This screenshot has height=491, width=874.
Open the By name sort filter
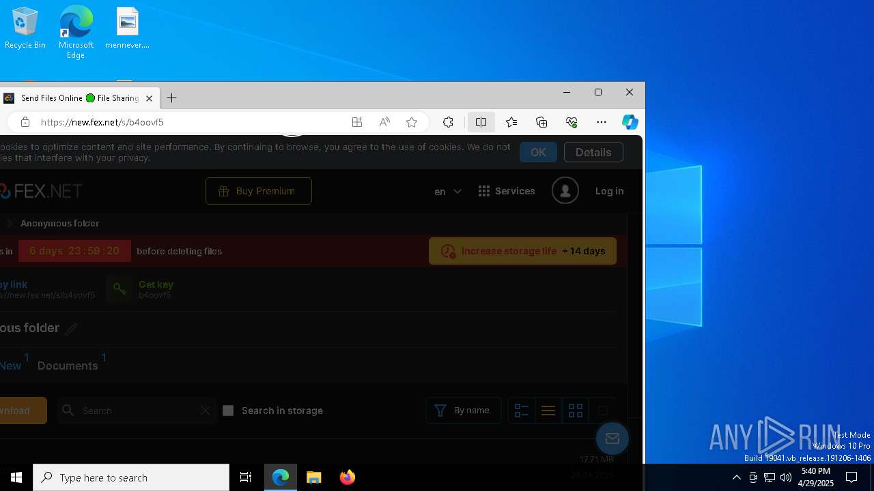click(x=464, y=411)
